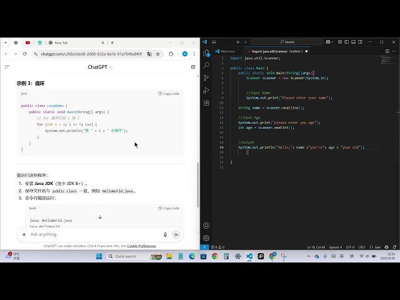Toggle VS Code secondary sidebar
Image resolution: width=400 pixels, height=300 pixels.
(360, 42)
